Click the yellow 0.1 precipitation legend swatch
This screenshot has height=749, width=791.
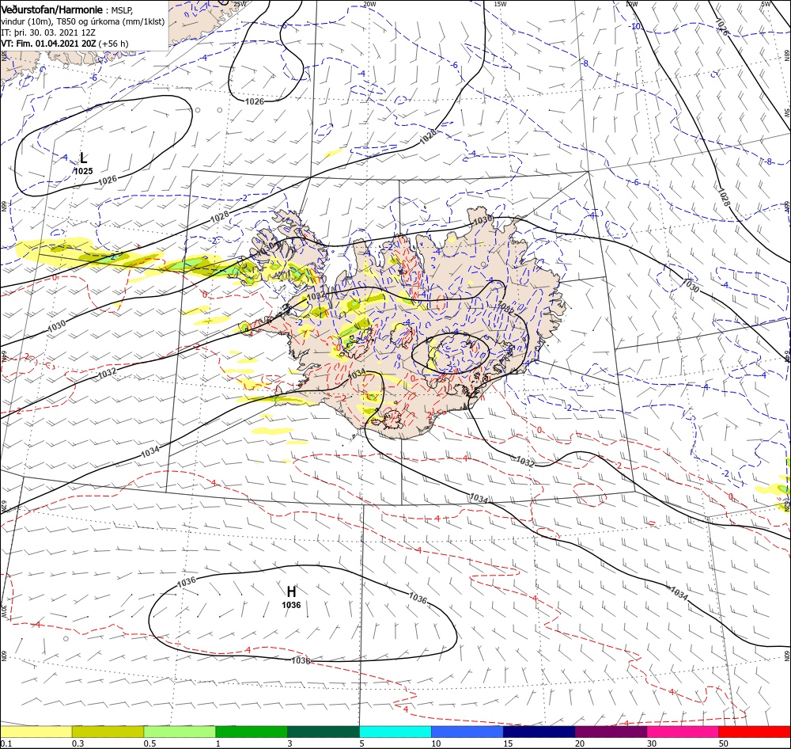point(36,732)
